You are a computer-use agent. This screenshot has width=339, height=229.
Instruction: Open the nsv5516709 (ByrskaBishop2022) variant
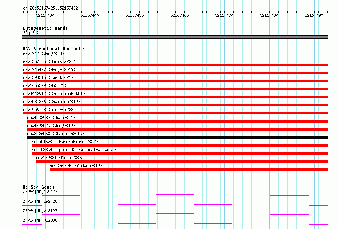tap(65, 142)
